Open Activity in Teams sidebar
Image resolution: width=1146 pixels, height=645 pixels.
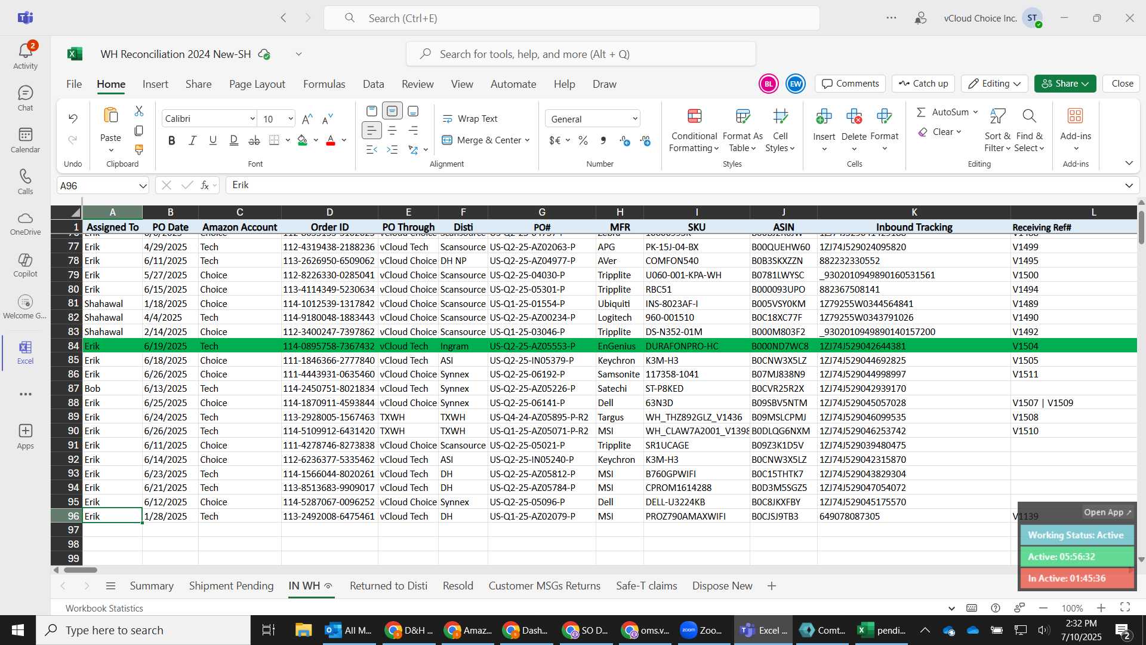coord(25,56)
